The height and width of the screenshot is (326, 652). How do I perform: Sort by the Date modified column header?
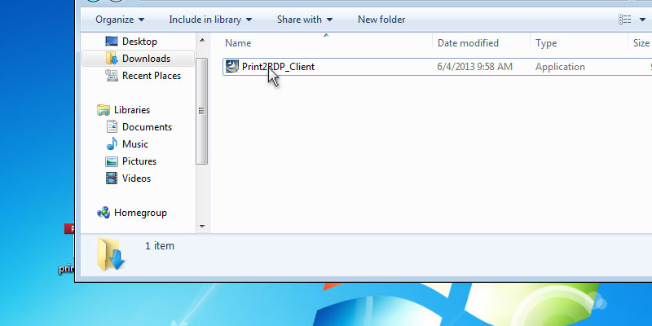point(468,43)
